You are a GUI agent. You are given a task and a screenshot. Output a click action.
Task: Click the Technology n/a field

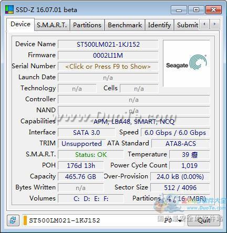point(77,89)
